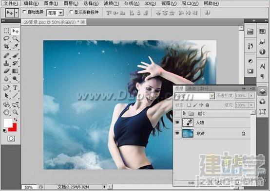The image size is (270, 191).
Task: Open the Paragraph panel icon
Action: [x=262, y=76]
